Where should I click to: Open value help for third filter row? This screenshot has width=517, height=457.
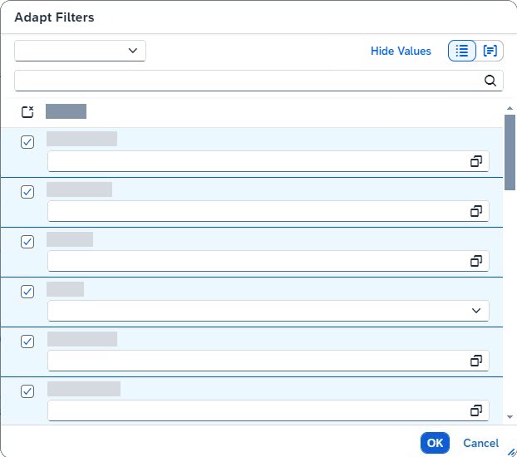(476, 261)
